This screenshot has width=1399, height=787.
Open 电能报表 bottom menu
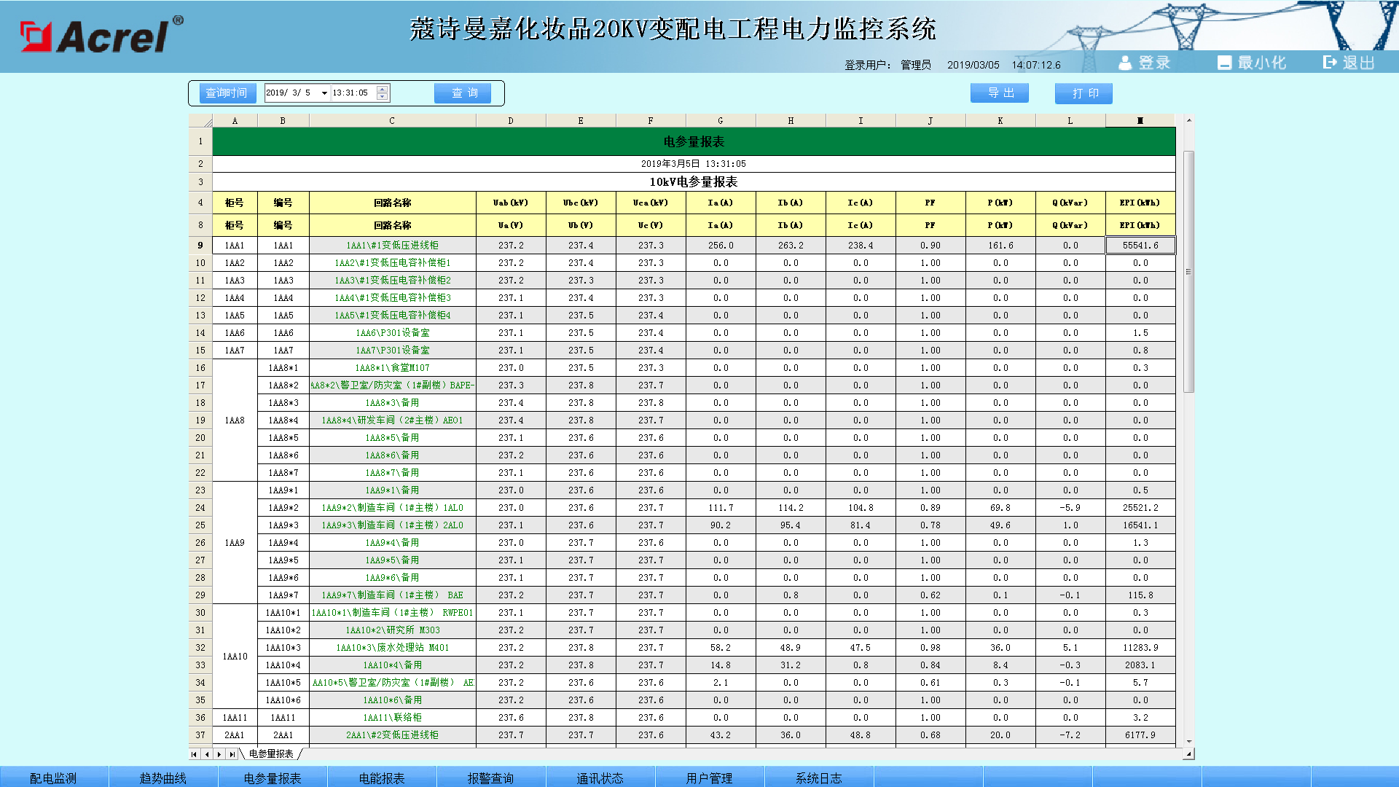[x=382, y=778]
